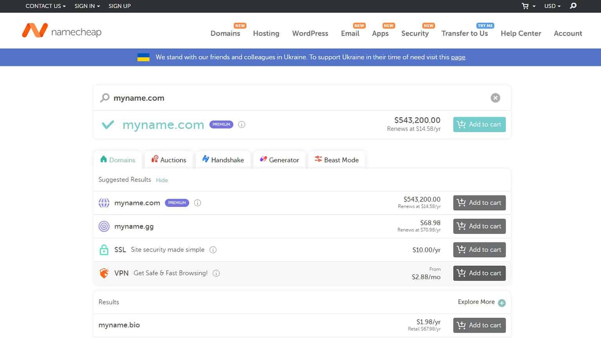Click the info icon beside large myname.com

click(x=242, y=124)
